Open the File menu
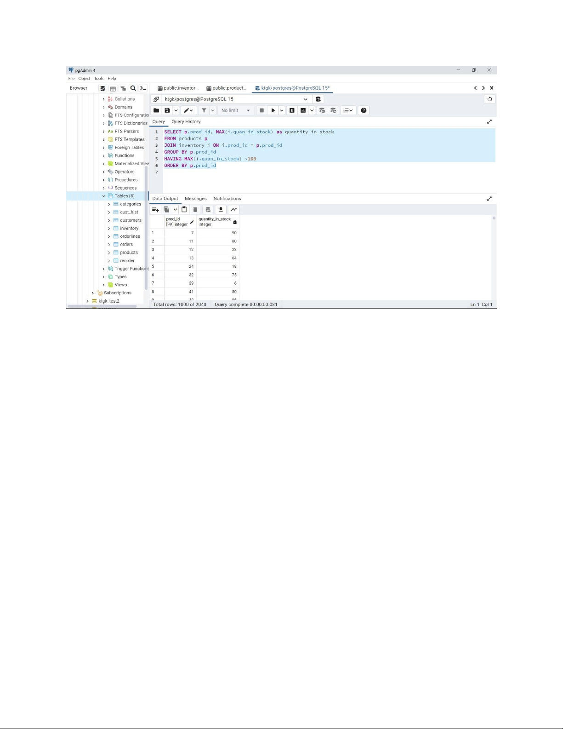Image resolution: width=563 pixels, height=729 pixels. coord(71,79)
